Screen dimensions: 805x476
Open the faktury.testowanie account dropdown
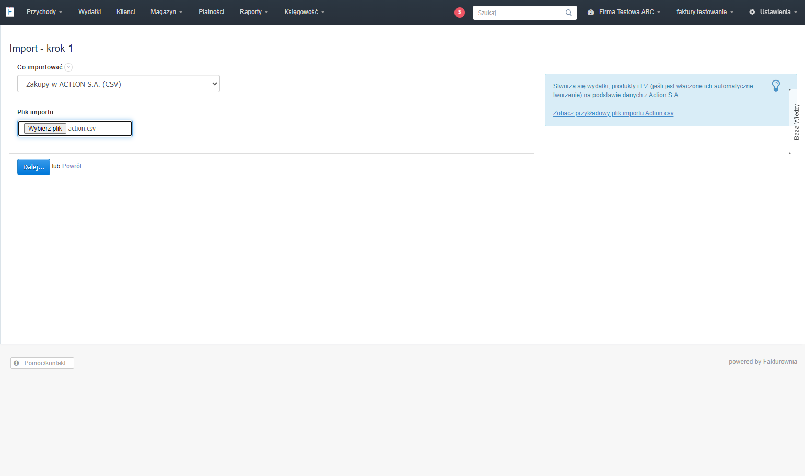tap(705, 12)
